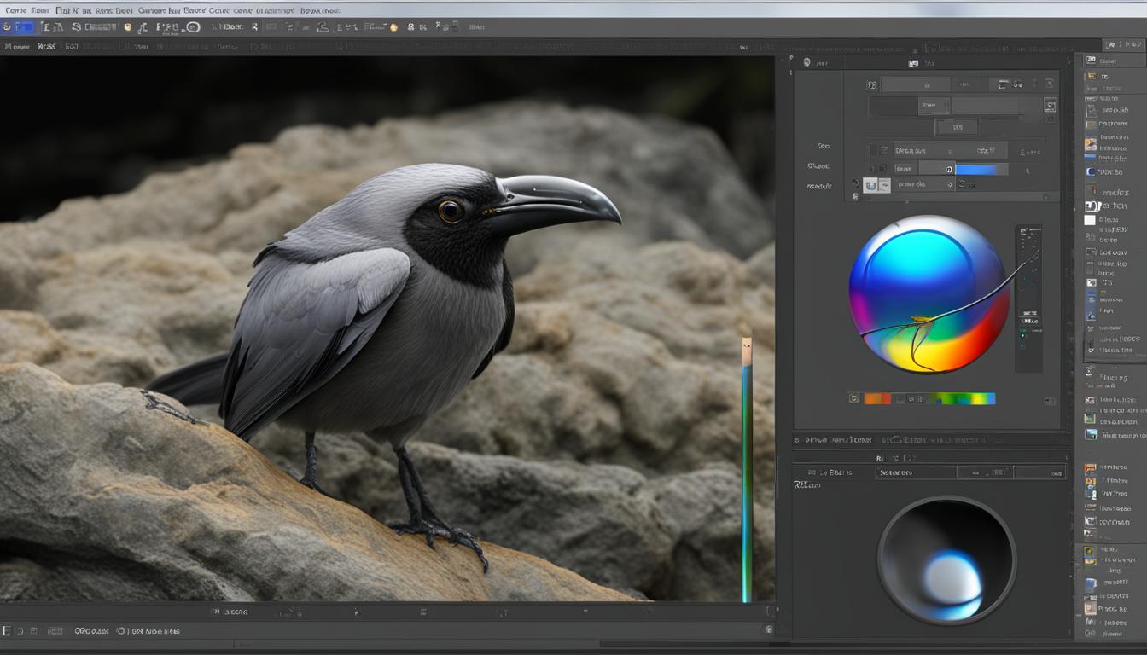
Task: Select a swatch from the rainbow gradient strip
Action: click(x=963, y=397)
